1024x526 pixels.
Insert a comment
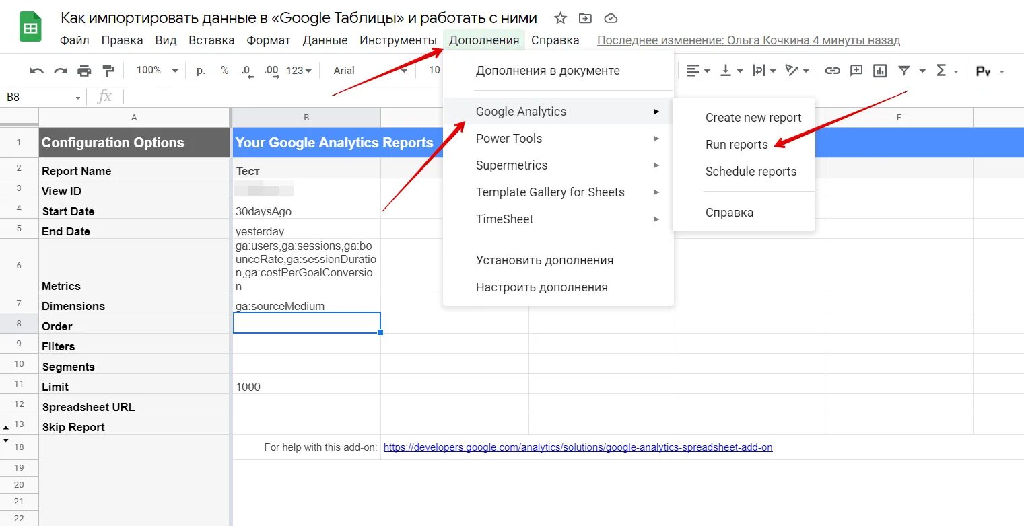pyautogui.click(x=856, y=71)
